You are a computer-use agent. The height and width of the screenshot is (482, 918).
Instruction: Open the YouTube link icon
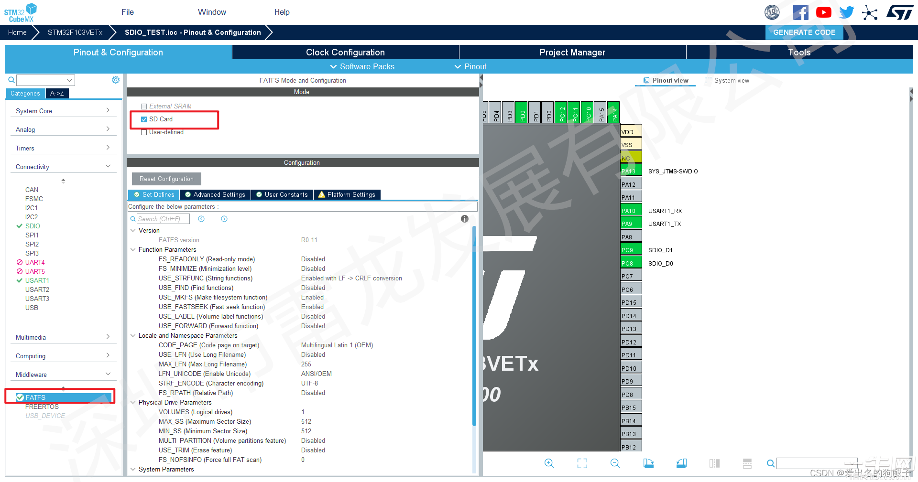click(823, 12)
